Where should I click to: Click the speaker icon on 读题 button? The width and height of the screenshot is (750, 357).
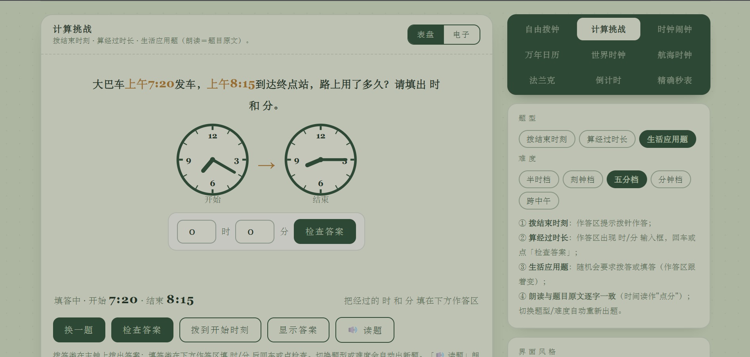tap(352, 330)
